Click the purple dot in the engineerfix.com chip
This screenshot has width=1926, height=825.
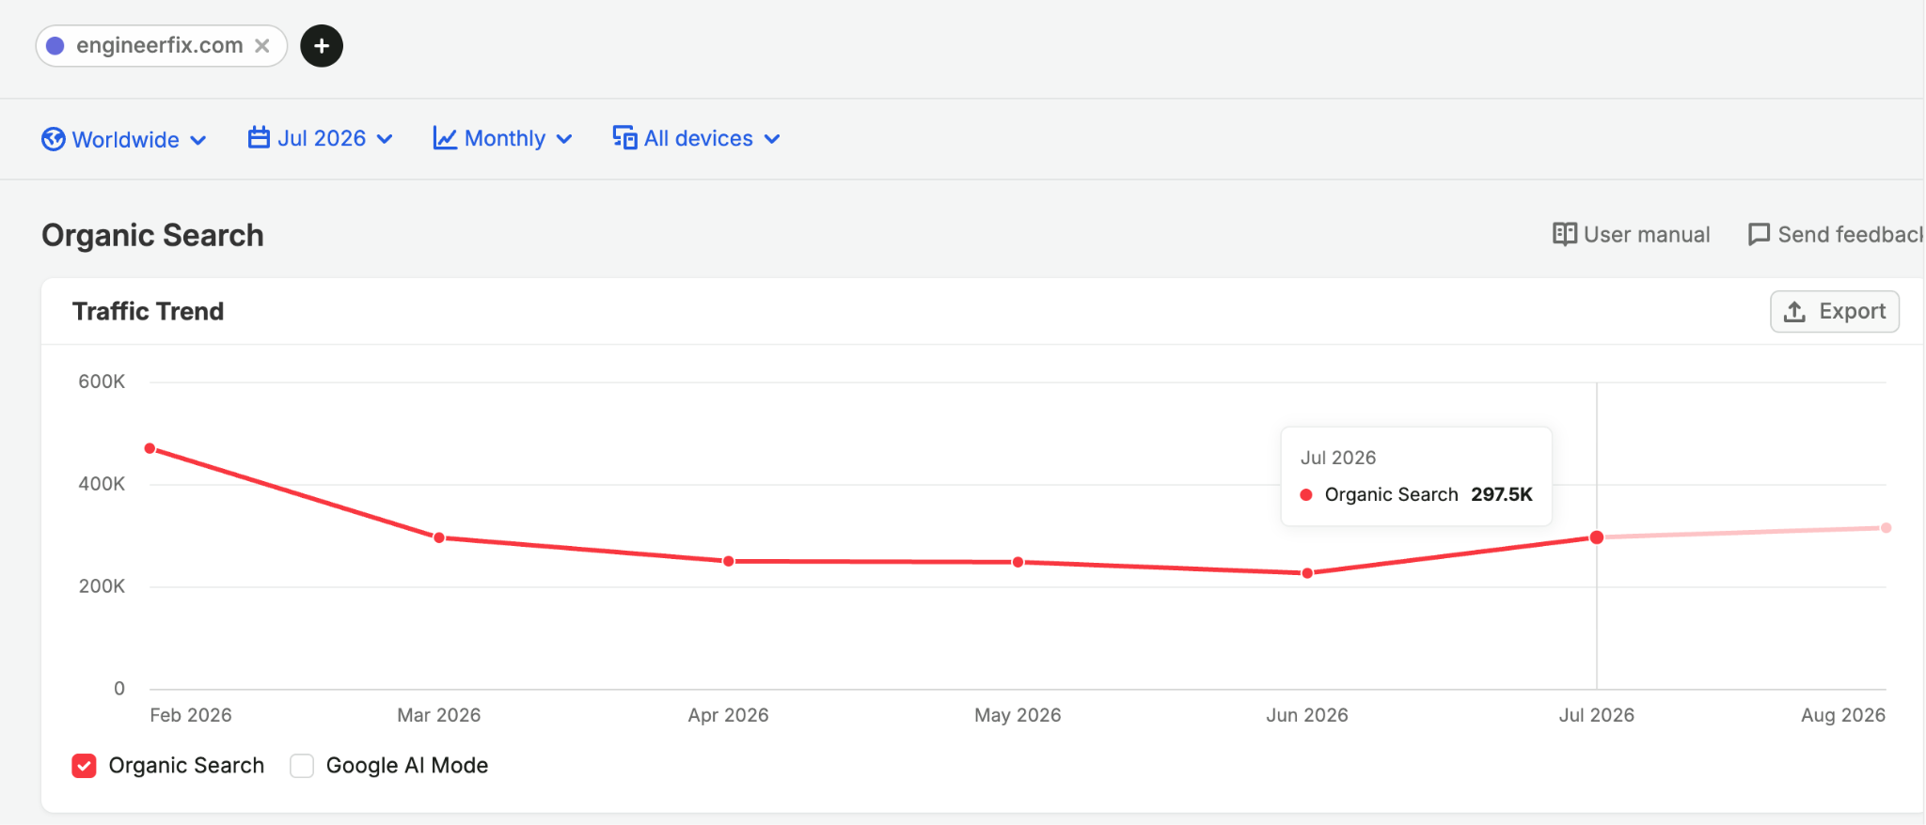click(x=55, y=45)
